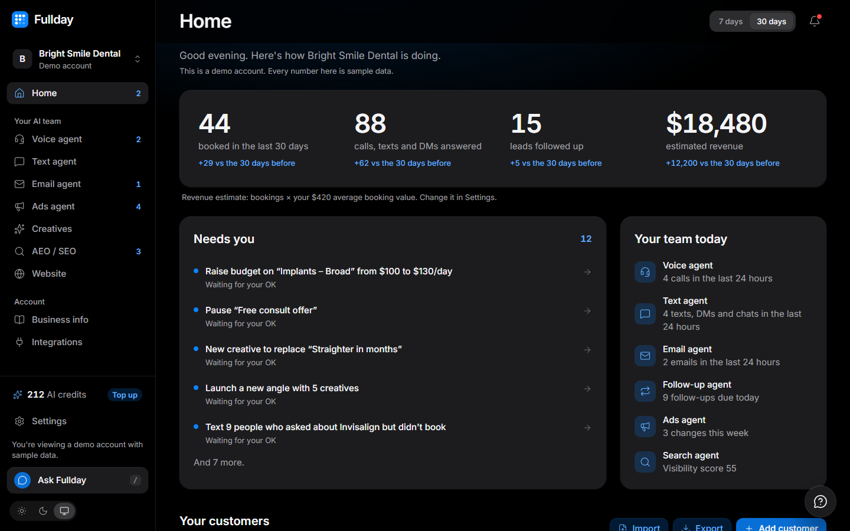Open AEO / SEO in the sidebar
Image resolution: width=850 pixels, height=531 pixels.
[x=78, y=251]
